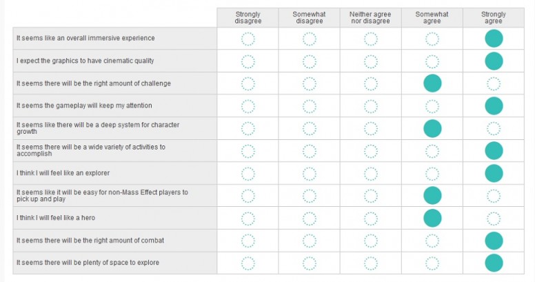Click the Strongly agree column header

[x=494, y=17]
